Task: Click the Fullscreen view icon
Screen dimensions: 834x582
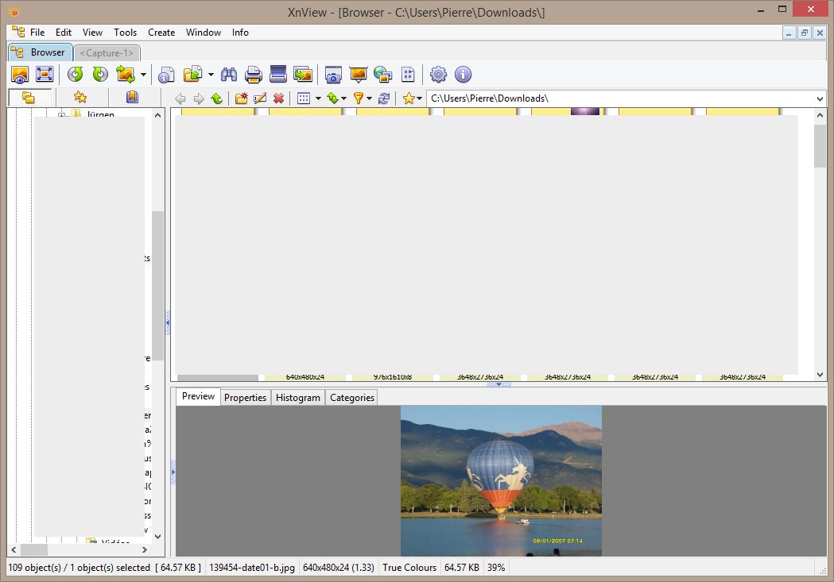Action: click(45, 75)
